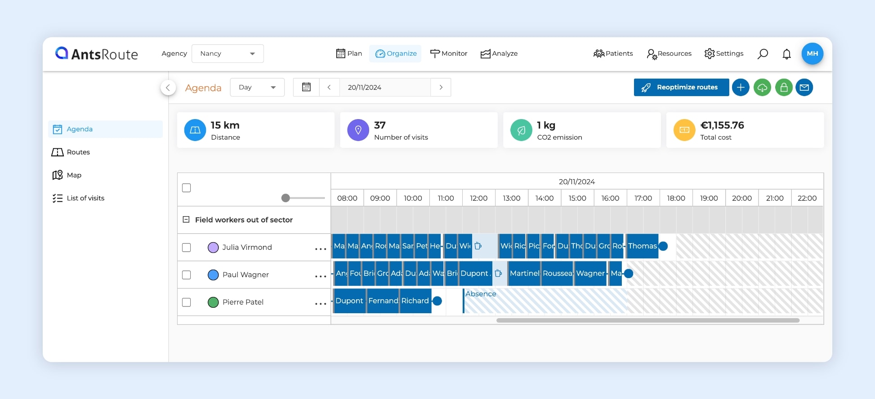Click the timeline zoom slider handle
This screenshot has height=399, width=875.
click(x=286, y=198)
